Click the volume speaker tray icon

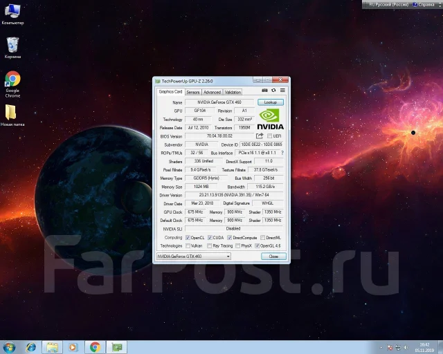pos(406,348)
